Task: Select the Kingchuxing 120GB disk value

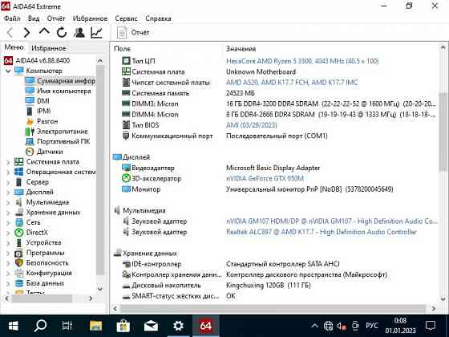Action: (x=269, y=286)
